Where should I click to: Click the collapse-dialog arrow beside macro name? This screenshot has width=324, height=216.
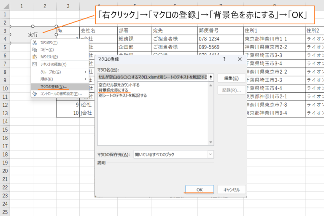click(211, 77)
